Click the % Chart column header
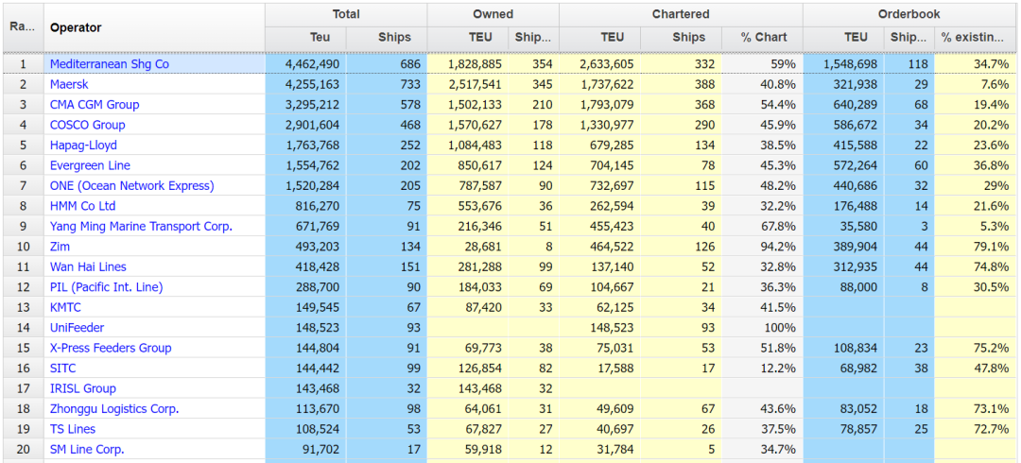The height and width of the screenshot is (463, 1021). point(763,38)
